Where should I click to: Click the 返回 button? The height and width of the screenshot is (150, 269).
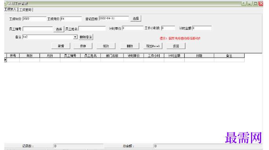click(176, 46)
